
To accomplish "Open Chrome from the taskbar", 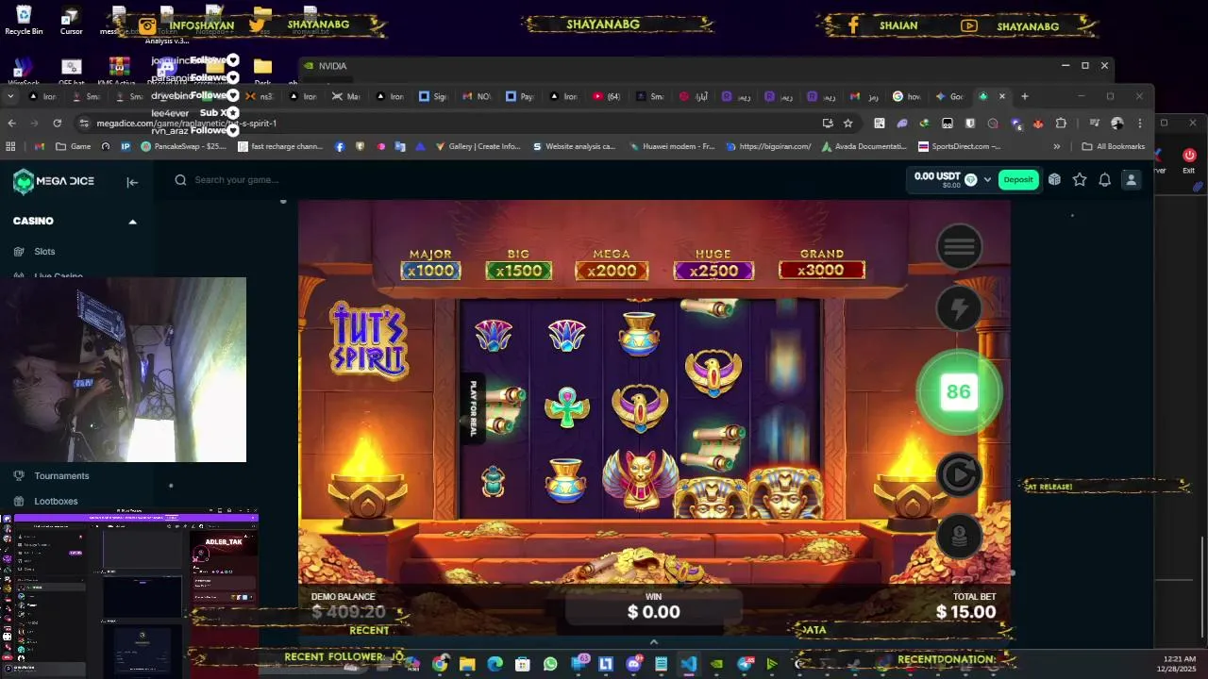I will 440,665.
